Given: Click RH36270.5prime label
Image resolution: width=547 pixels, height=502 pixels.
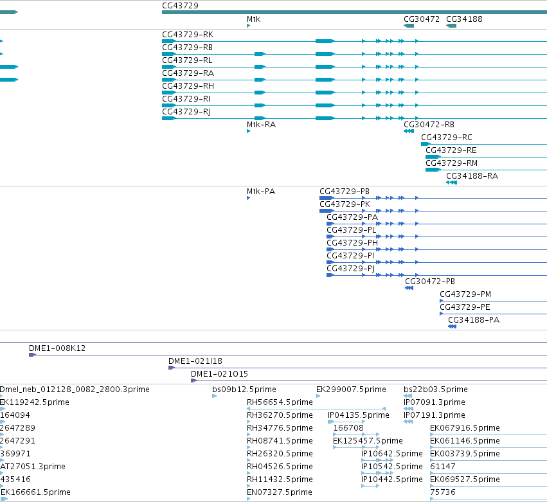Looking at the screenshot, I should (280, 415).
